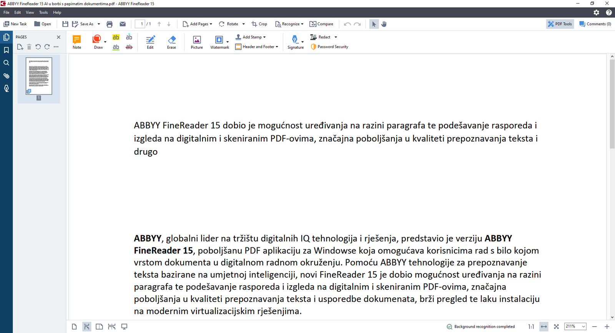Open the Header and Footer dropdown
Screen dimensions: 615x333
(x=256, y=47)
